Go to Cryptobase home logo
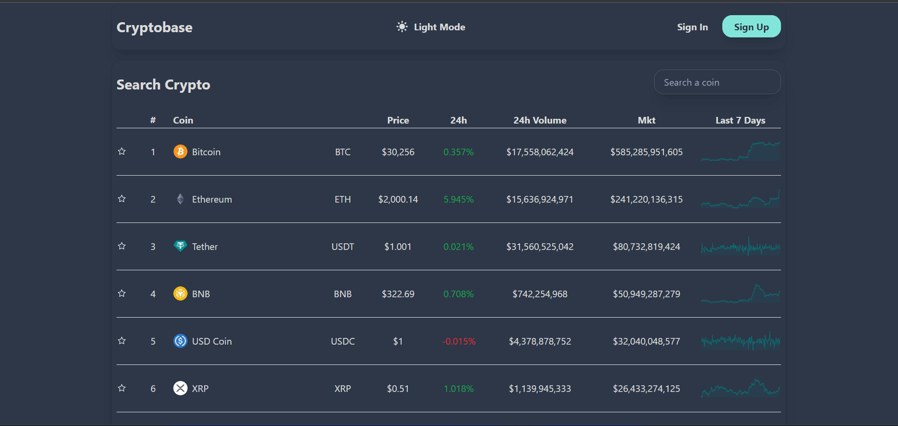 point(154,27)
